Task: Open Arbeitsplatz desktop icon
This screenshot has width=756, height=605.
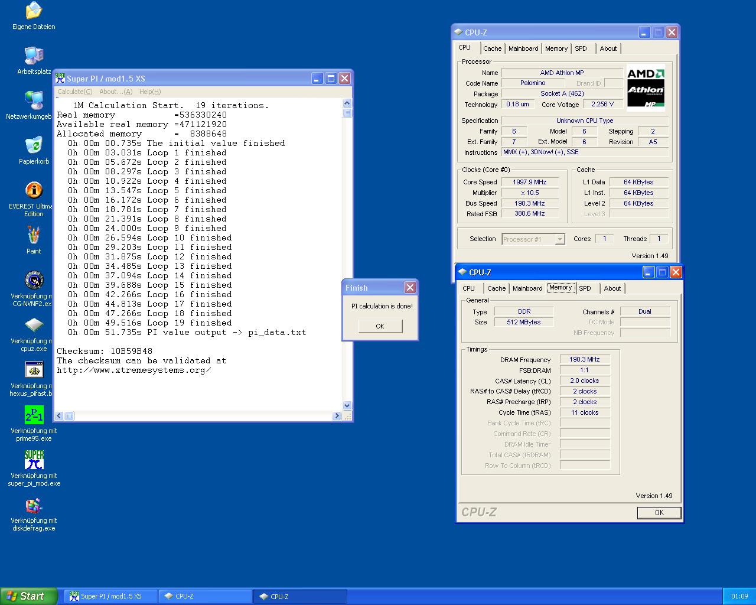Action: coord(34,56)
